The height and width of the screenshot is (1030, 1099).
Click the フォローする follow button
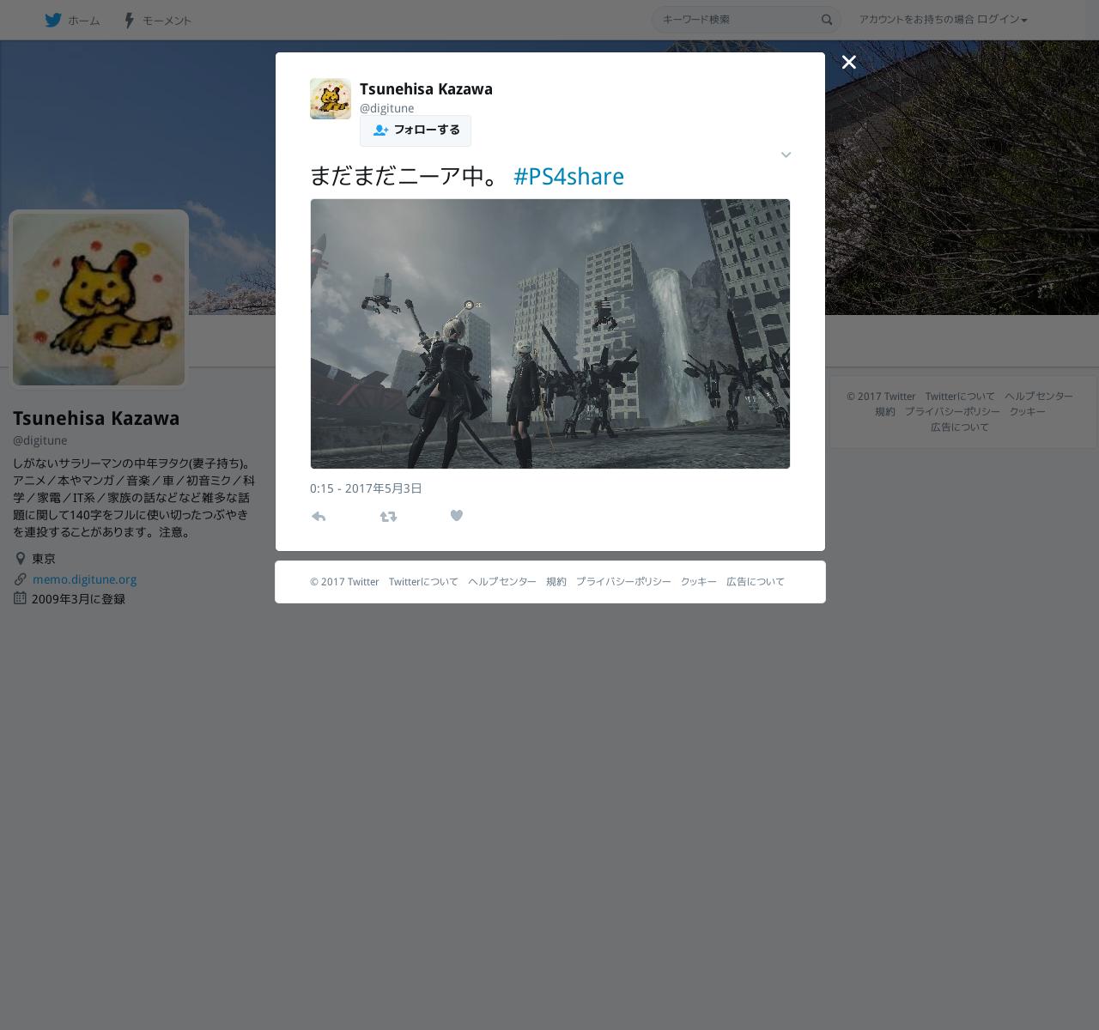(416, 130)
